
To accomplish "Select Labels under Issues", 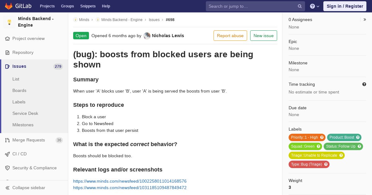I will click(x=19, y=102).
